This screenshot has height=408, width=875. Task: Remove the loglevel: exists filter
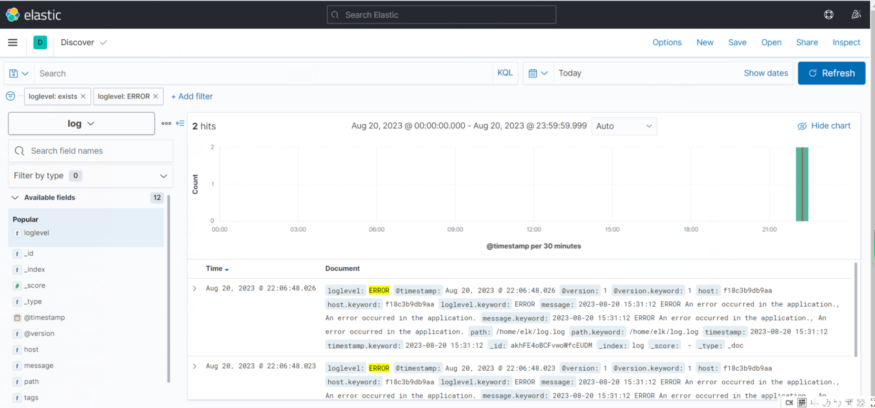coord(83,96)
